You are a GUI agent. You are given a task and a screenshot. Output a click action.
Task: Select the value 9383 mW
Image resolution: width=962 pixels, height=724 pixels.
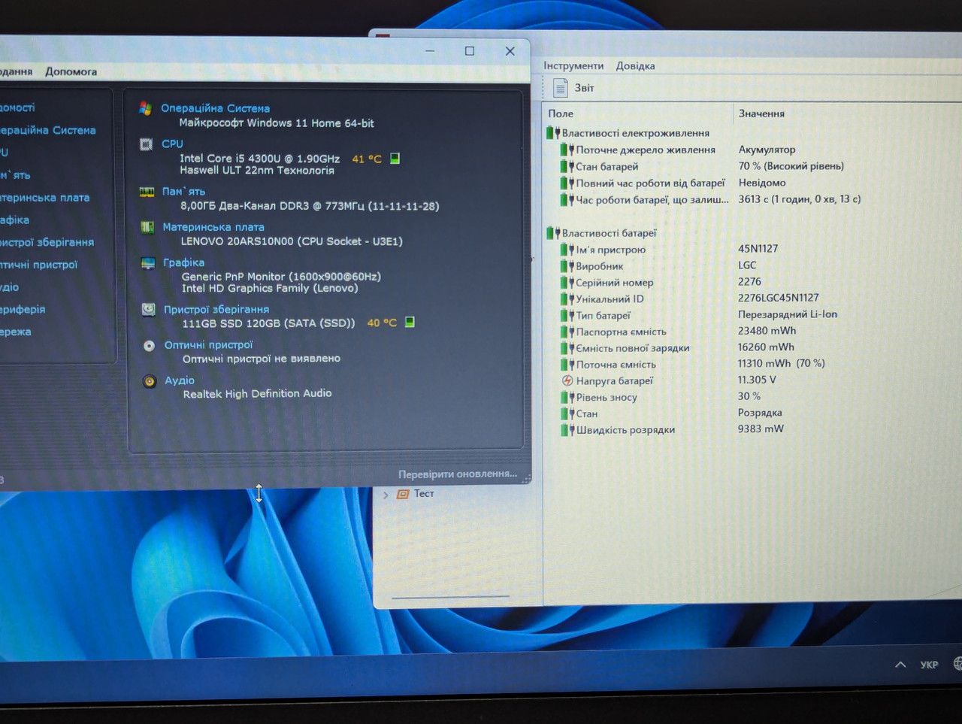(761, 429)
